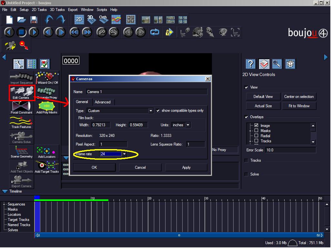
Task: Switch to the Advanced tab in Cameras
Action: pyautogui.click(x=103, y=102)
